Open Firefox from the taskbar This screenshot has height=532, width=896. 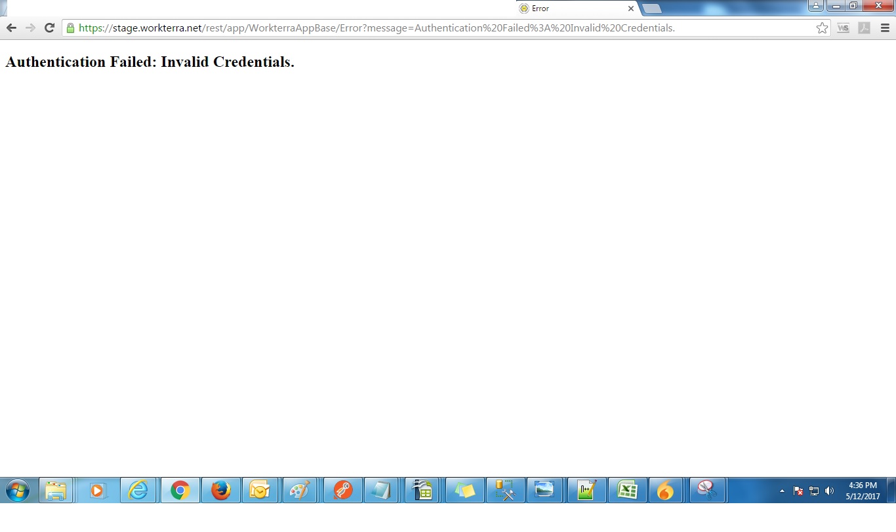[220, 490]
